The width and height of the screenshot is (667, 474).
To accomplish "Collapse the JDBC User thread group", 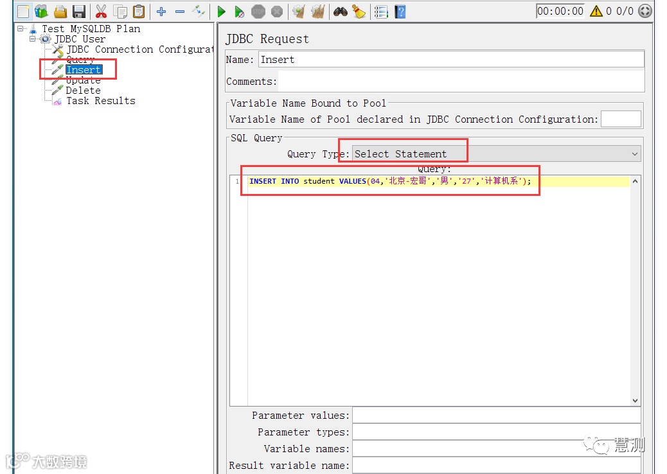I will pyautogui.click(x=32, y=39).
